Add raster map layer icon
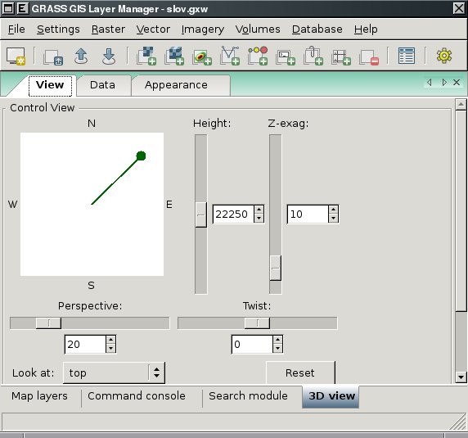Screen dimensions: 468x438 click(146, 56)
